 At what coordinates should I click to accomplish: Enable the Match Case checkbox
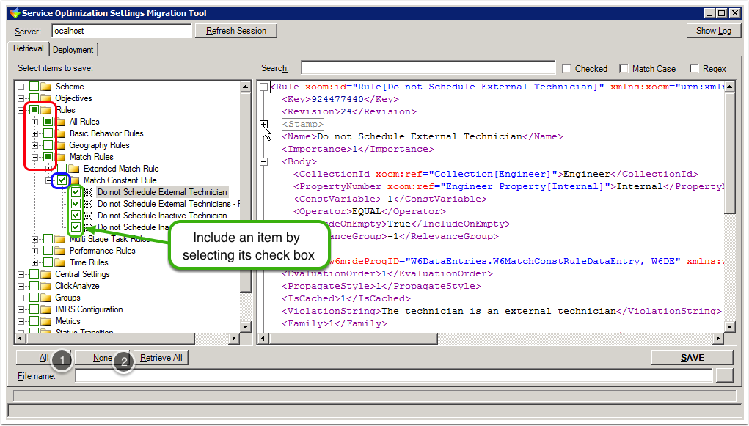tap(624, 69)
